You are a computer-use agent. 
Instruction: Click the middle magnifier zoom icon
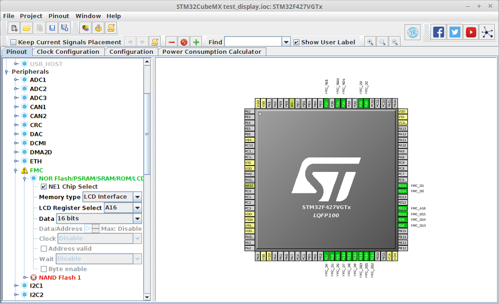[383, 42]
